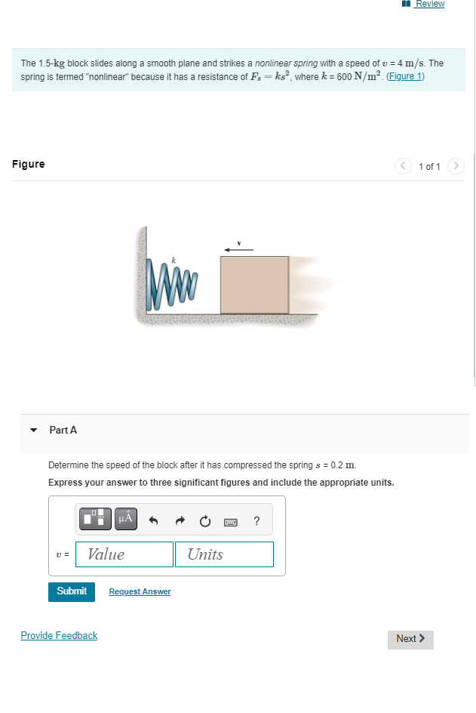Click inside the Value input field

click(x=124, y=554)
